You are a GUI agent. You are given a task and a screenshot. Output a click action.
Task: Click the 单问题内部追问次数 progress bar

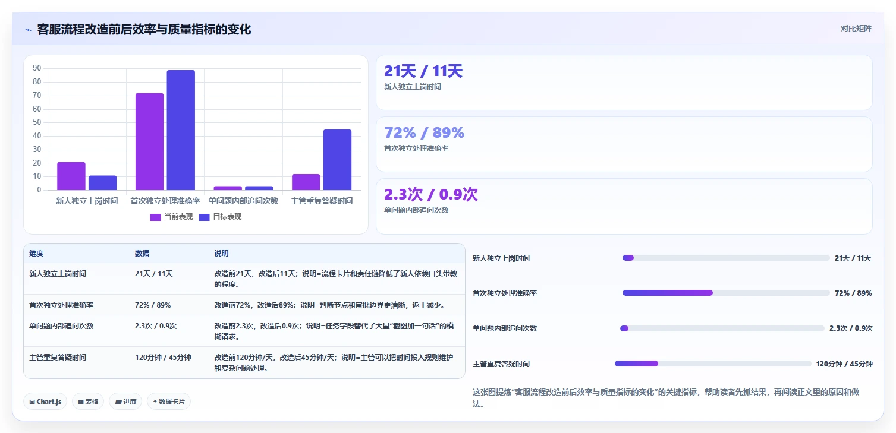[x=722, y=328]
